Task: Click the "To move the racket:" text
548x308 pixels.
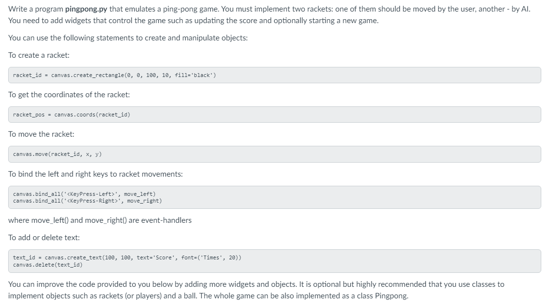Action: (x=41, y=134)
